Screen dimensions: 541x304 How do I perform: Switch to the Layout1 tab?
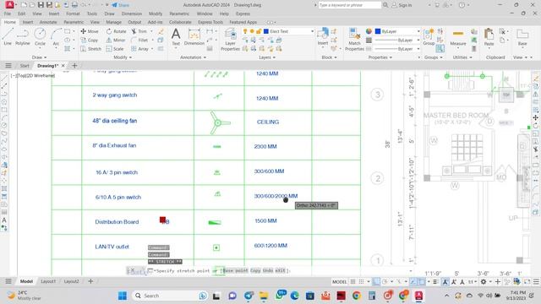pyautogui.click(x=48, y=281)
